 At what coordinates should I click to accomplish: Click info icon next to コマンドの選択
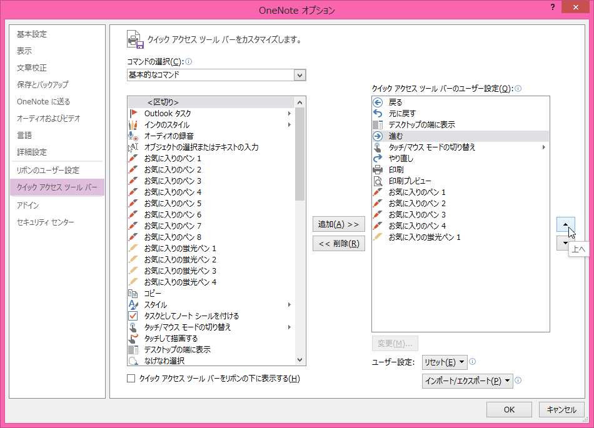[189, 62]
